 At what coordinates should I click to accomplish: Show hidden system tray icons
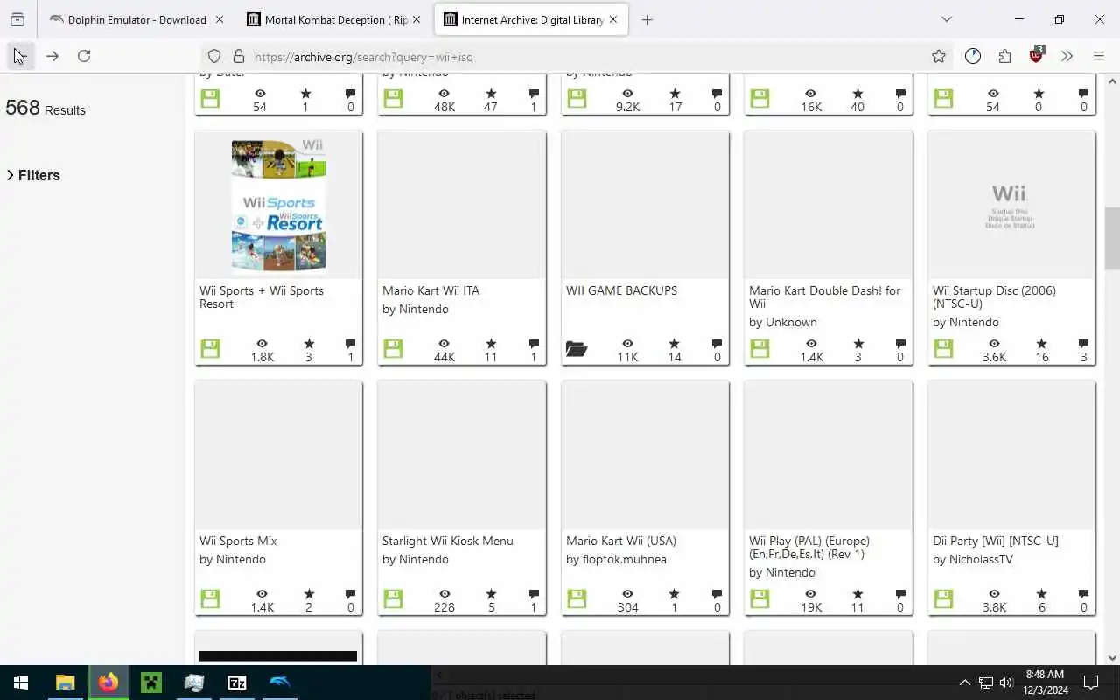(964, 682)
